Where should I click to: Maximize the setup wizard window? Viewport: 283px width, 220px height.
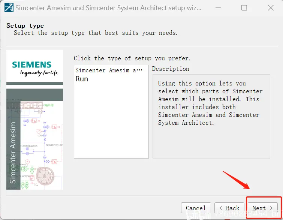(244, 8)
